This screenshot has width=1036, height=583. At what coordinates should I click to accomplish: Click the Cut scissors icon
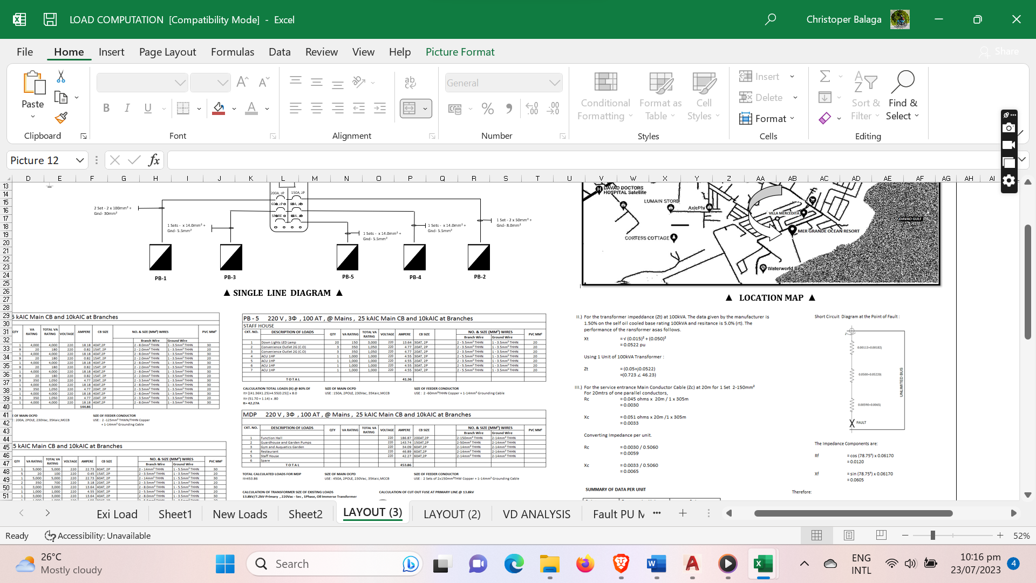[61, 77]
